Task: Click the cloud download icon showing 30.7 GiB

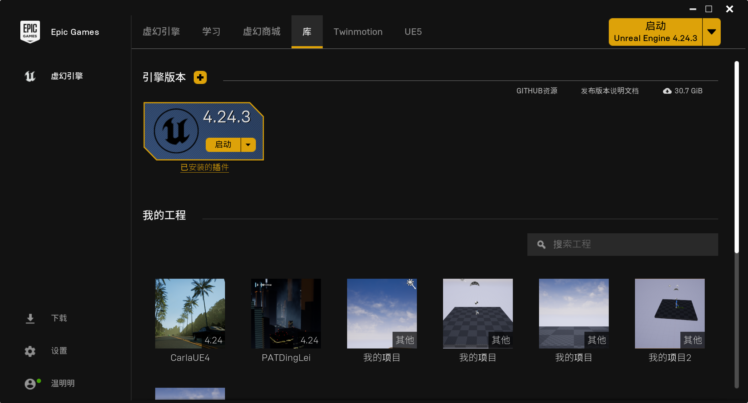Action: [x=667, y=91]
